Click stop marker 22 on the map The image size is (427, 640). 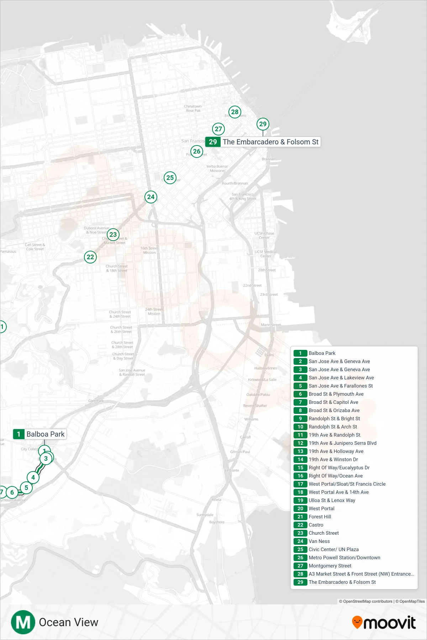[90, 257]
